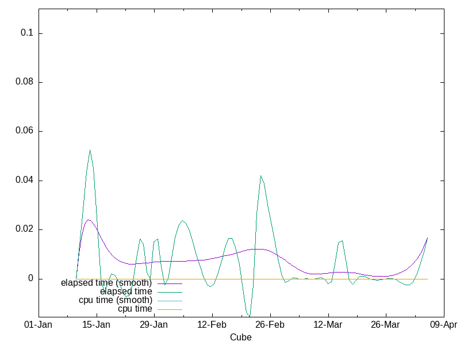The height and width of the screenshot is (345, 460).
Task: Click the 29-Jan date tick label
Action: 154,325
